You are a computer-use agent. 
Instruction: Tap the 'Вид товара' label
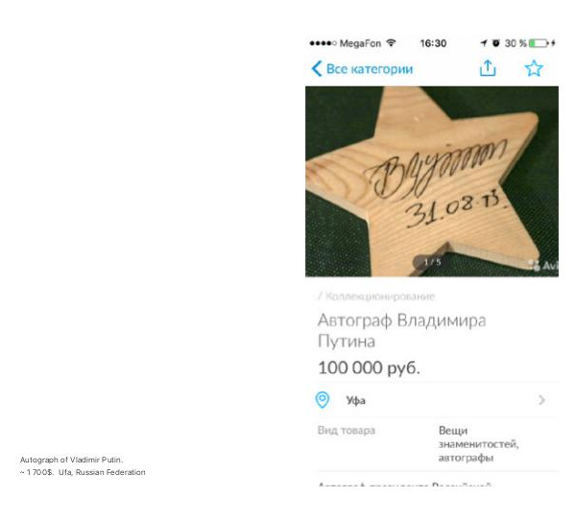tap(346, 430)
